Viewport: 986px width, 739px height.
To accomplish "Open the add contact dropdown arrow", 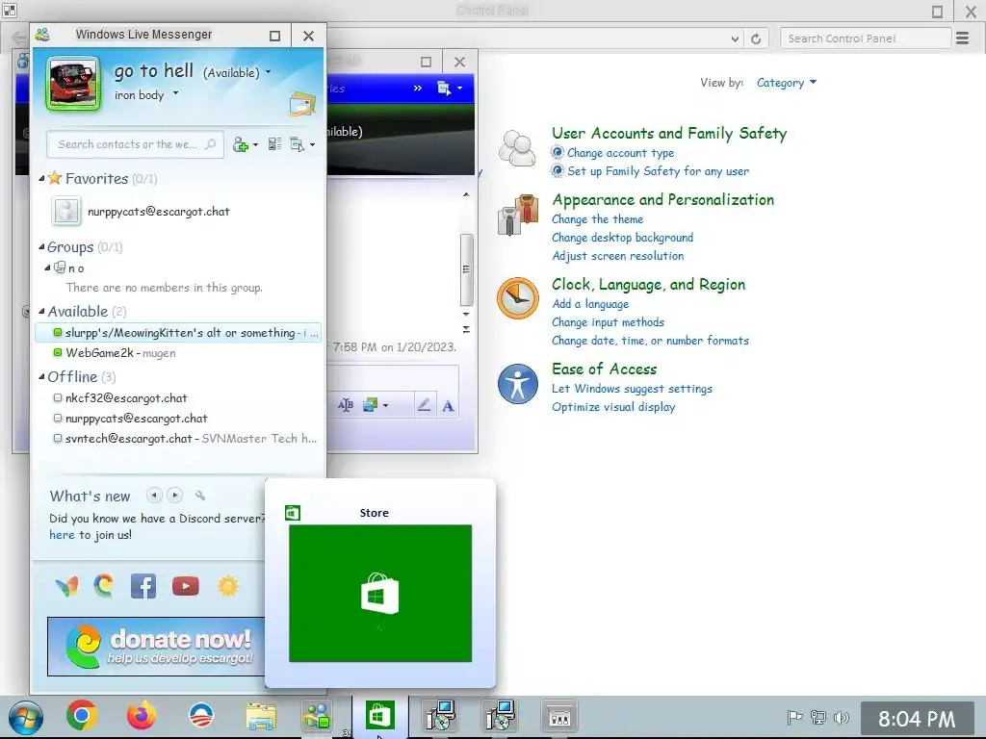I will tap(255, 145).
